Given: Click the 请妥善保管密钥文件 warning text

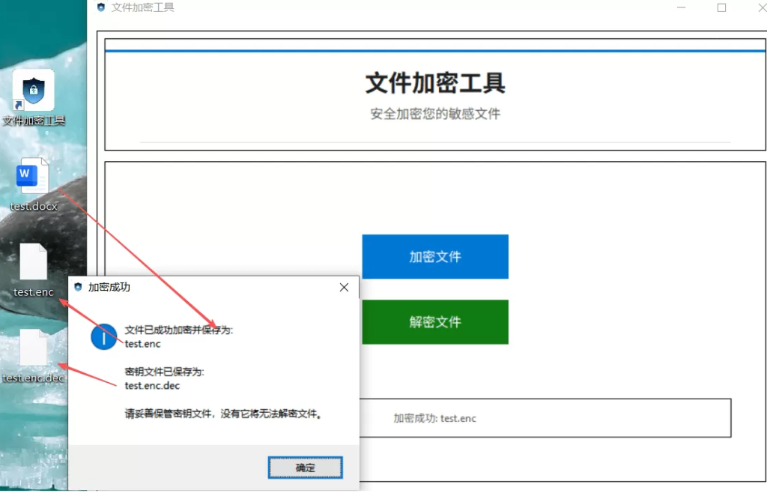Looking at the screenshot, I should (x=223, y=414).
